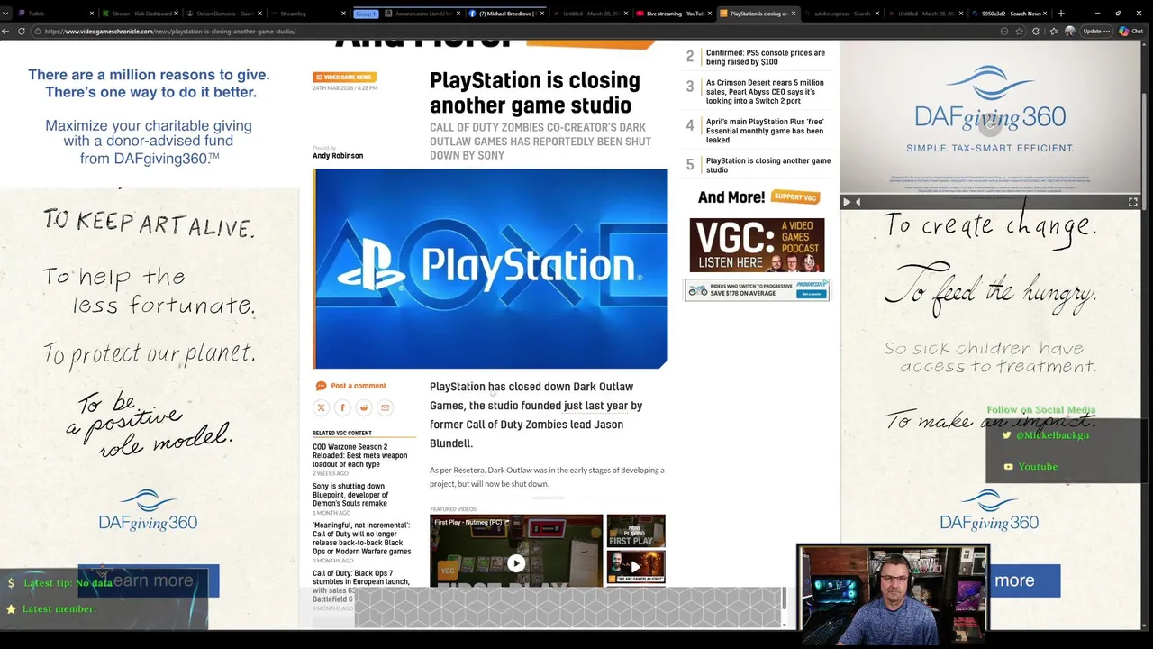Click the @Mickelbackgn Twitter handle overlay
The width and height of the screenshot is (1153, 649).
pos(1052,435)
